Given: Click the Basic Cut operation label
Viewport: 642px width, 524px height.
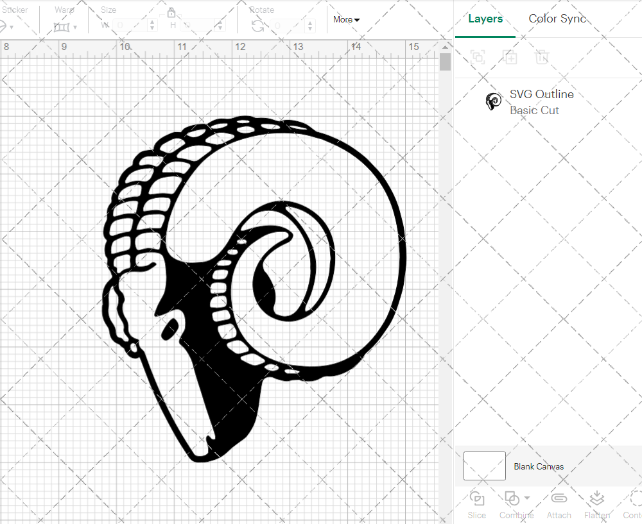Looking at the screenshot, I should pyautogui.click(x=534, y=110).
